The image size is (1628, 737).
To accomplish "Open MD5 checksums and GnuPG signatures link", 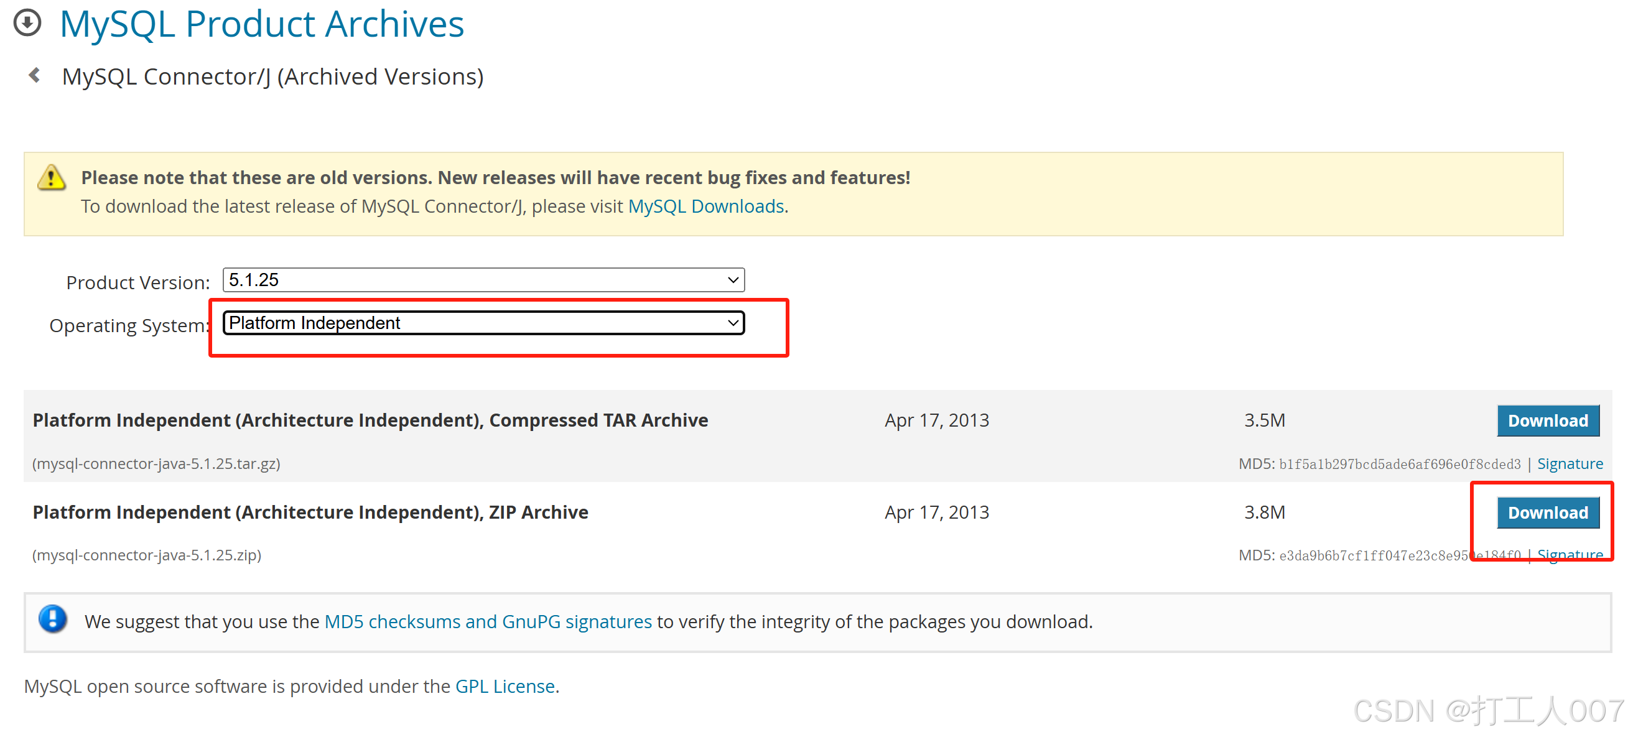I will click(x=487, y=622).
